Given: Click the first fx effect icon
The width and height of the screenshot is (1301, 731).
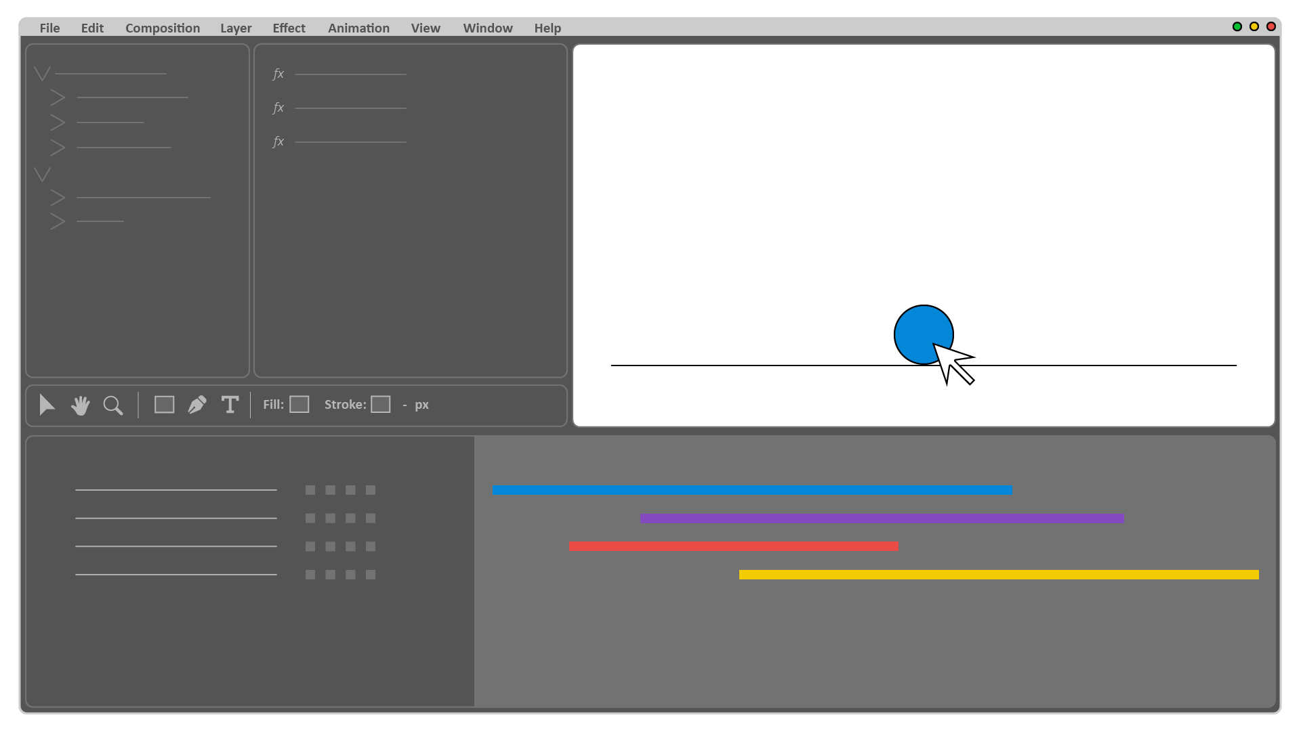Looking at the screenshot, I should pos(278,74).
